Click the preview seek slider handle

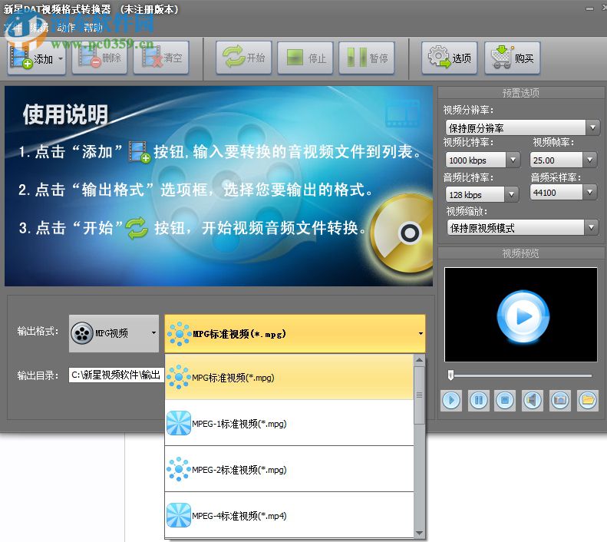point(450,375)
